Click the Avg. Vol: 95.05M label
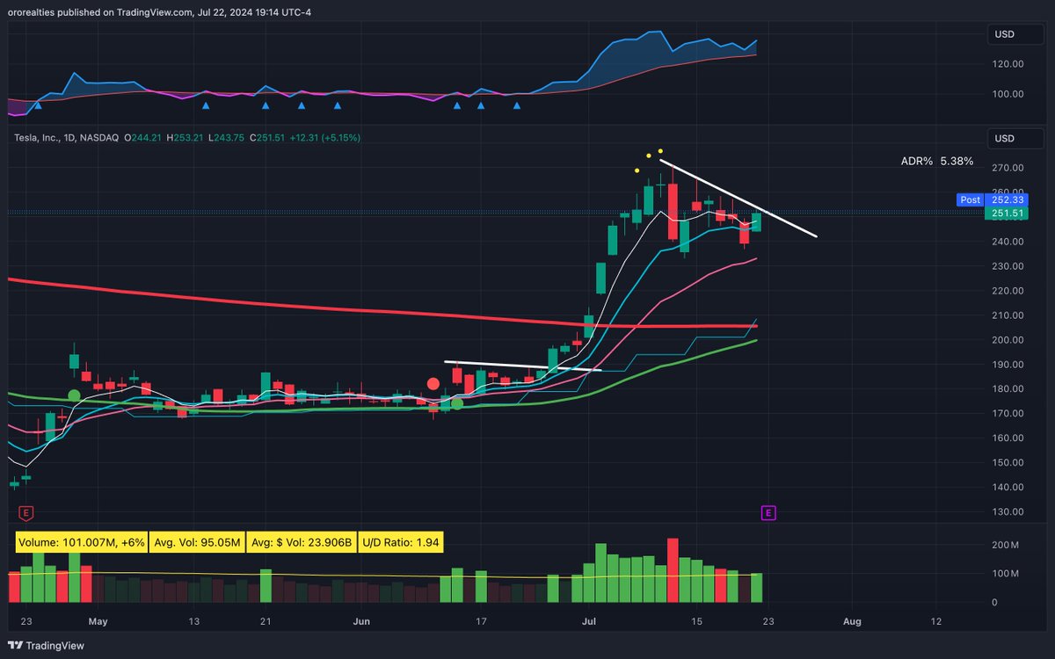This screenshot has width=1055, height=659. tap(196, 543)
